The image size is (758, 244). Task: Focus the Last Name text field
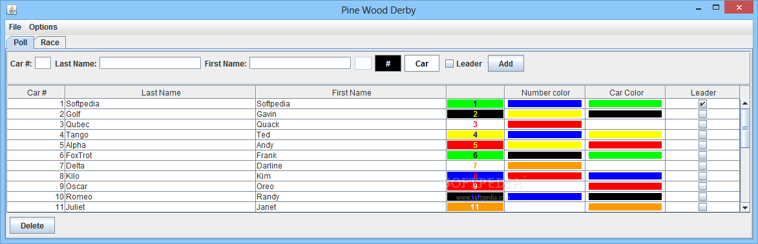pos(151,63)
